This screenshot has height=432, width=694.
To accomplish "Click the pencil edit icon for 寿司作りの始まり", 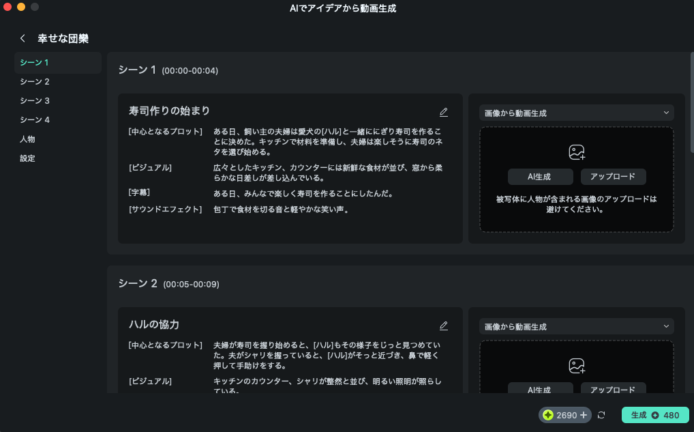I will pos(444,112).
